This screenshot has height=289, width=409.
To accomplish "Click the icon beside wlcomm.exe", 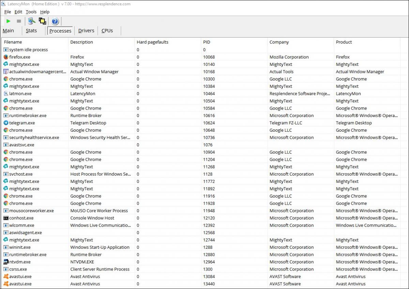I will [6, 225].
